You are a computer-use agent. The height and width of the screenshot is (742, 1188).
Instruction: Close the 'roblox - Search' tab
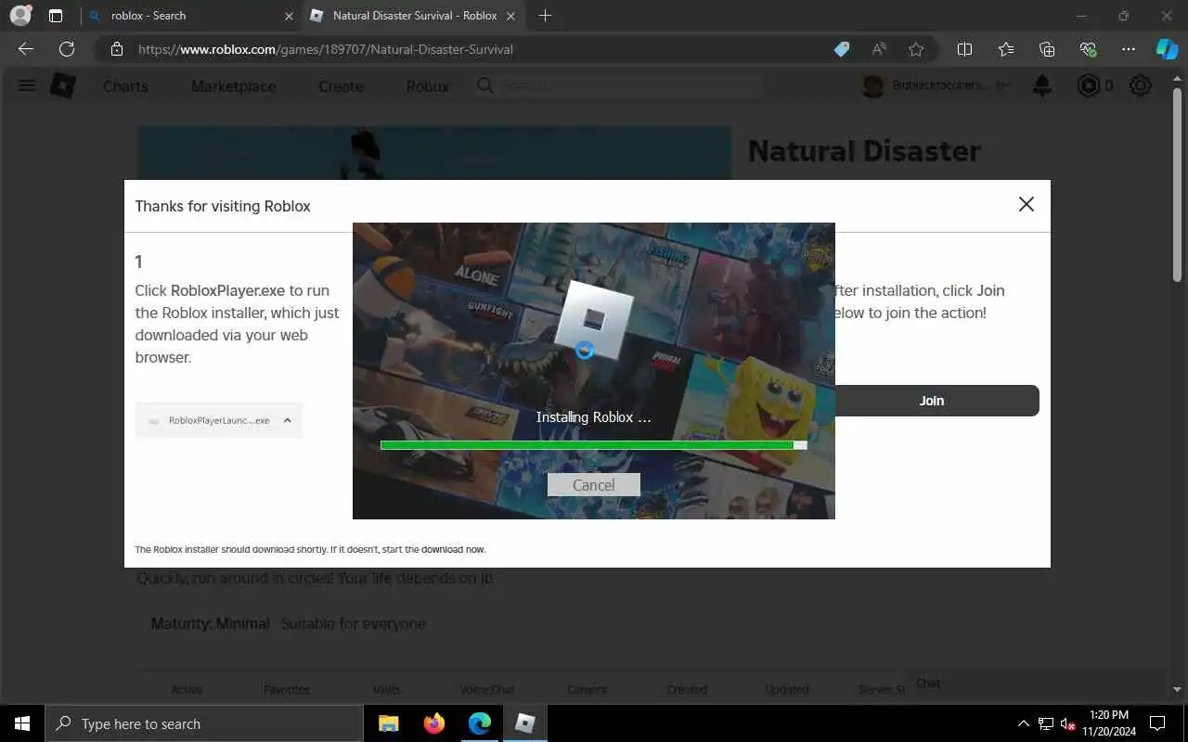click(x=289, y=16)
